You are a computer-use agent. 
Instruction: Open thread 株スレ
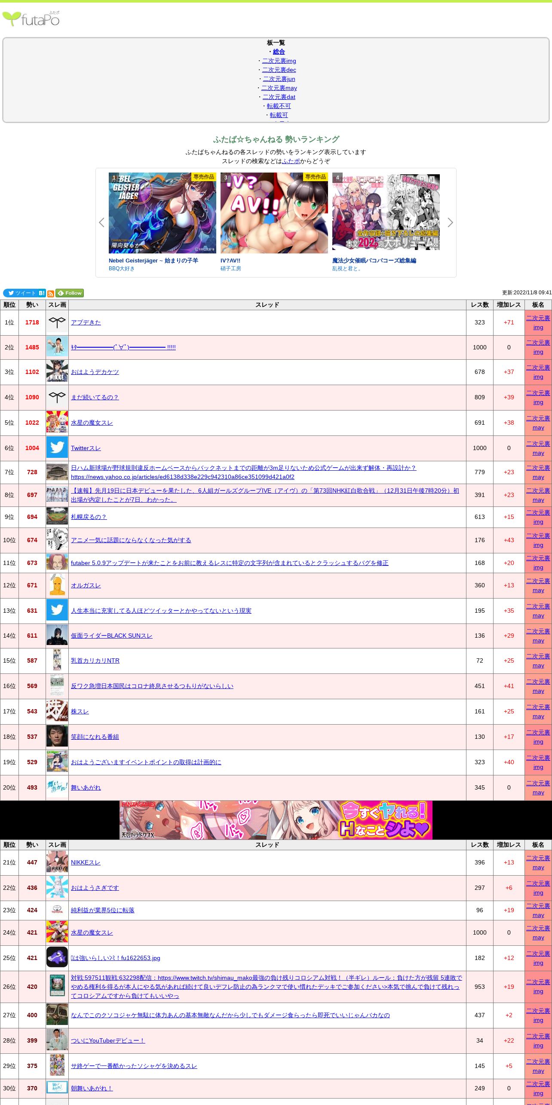coord(80,711)
